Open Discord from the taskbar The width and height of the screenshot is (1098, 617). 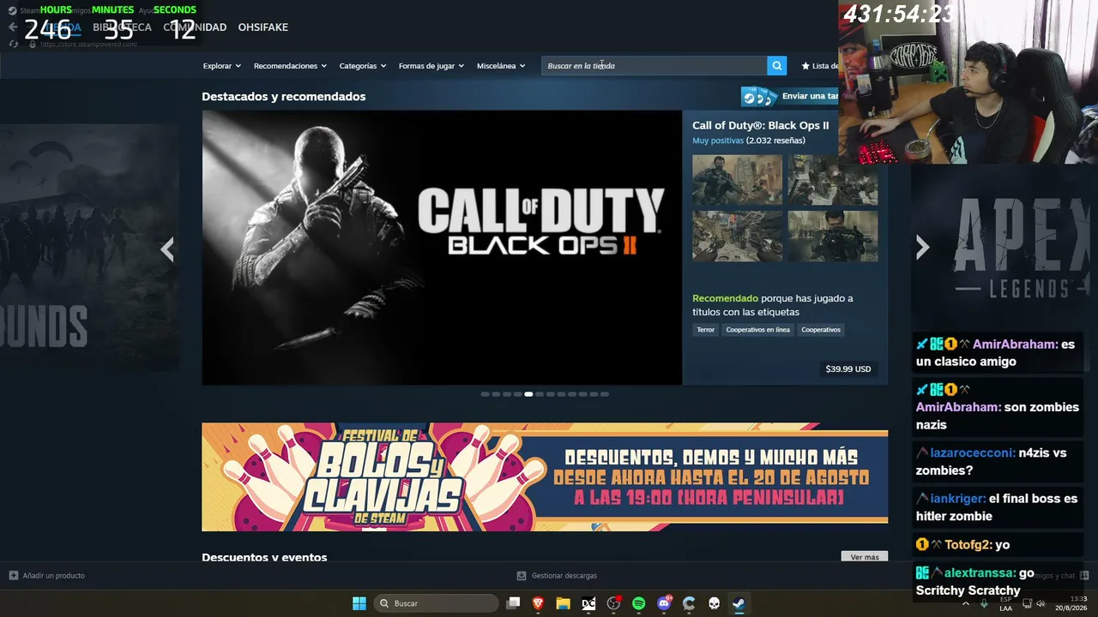point(664,603)
